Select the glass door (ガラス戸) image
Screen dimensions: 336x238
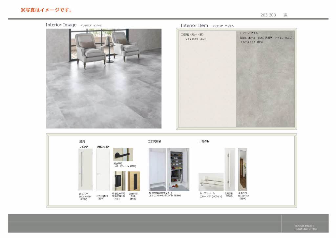coord(85,170)
